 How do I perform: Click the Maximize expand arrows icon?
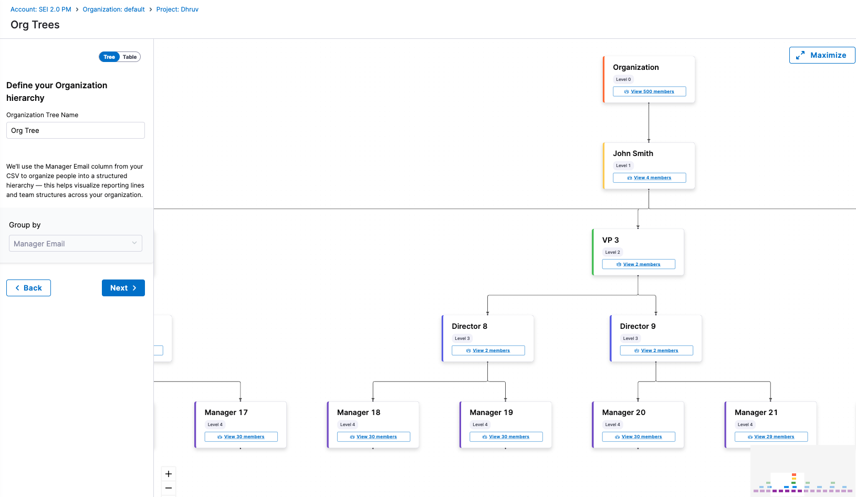[800, 55]
